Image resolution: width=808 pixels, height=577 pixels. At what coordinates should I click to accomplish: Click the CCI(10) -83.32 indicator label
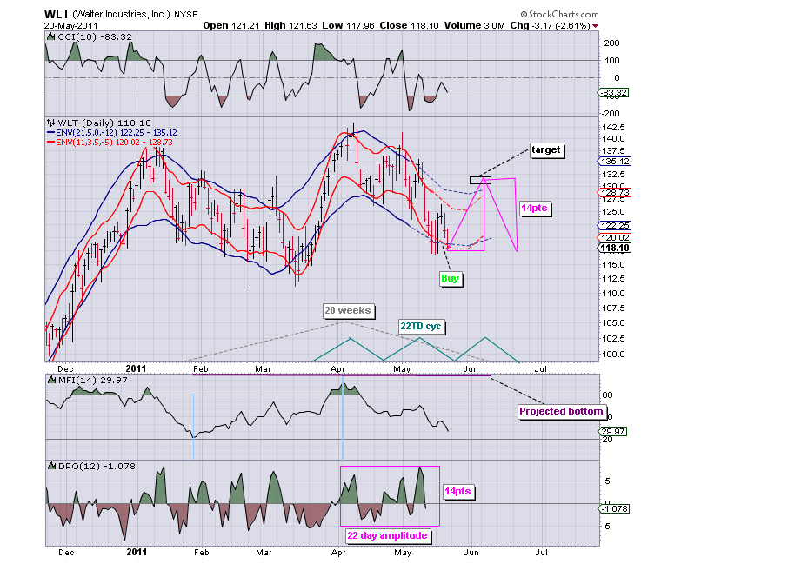tap(94, 37)
